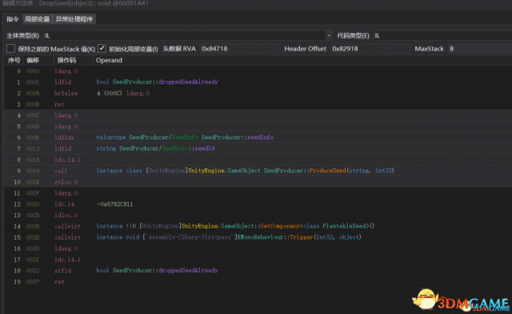Screen dimensions: 512x314
Task: Select the final ret instruction row 19
Action: click(x=258, y=282)
